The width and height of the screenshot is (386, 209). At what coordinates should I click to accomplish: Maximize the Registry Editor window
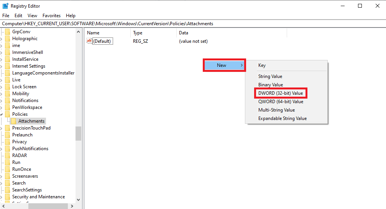(x=360, y=6)
